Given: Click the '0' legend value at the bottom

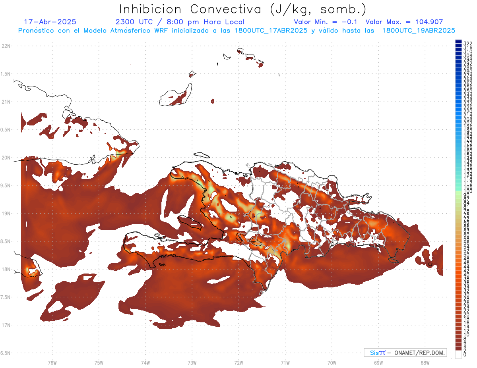Looking at the screenshot, I should point(465,354).
